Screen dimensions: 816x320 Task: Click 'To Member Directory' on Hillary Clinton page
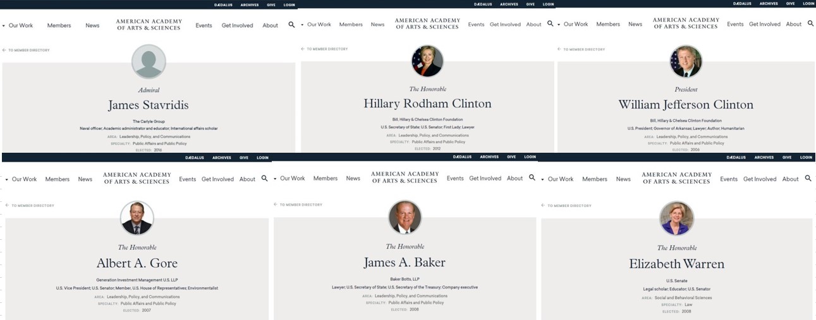click(327, 49)
